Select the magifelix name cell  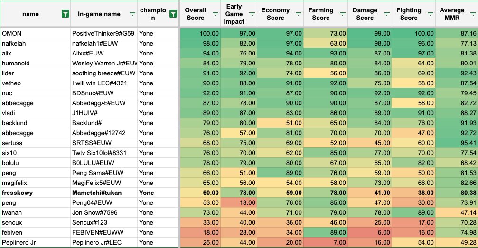tap(35, 183)
